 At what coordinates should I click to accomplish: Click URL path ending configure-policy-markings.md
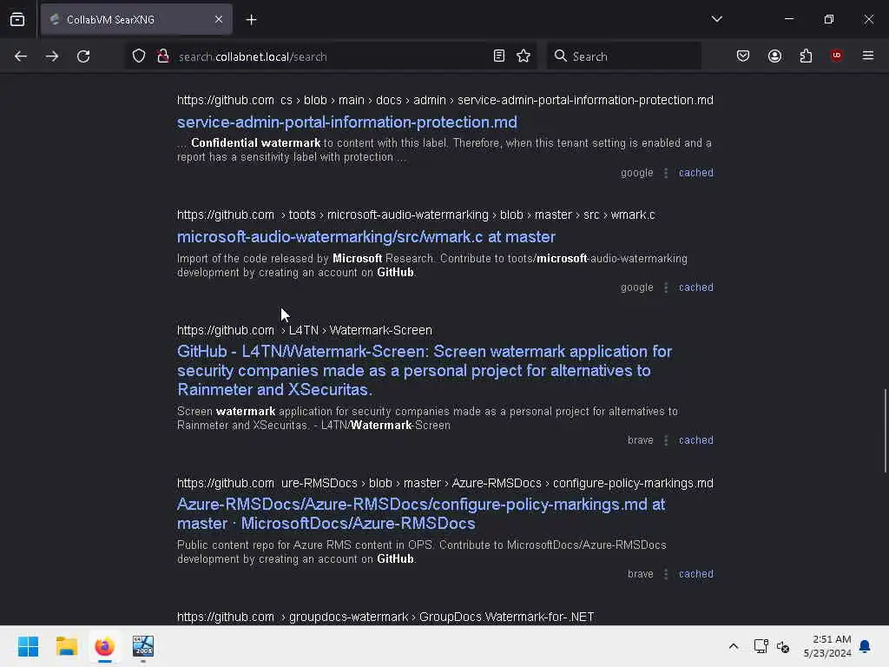(445, 483)
